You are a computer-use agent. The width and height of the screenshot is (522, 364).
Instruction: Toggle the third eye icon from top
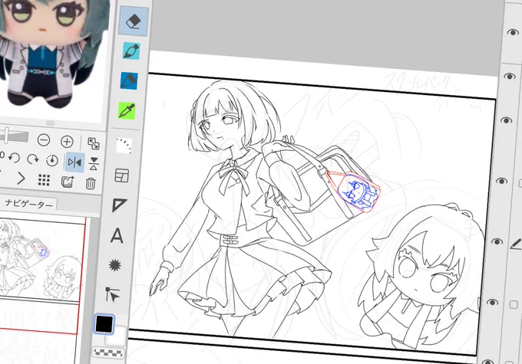click(506, 120)
